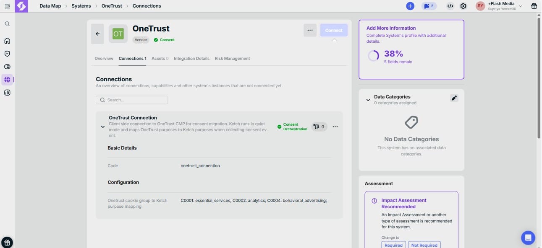The image size is (542, 248).
Task: Click the green OT system logo
Action: (118, 34)
